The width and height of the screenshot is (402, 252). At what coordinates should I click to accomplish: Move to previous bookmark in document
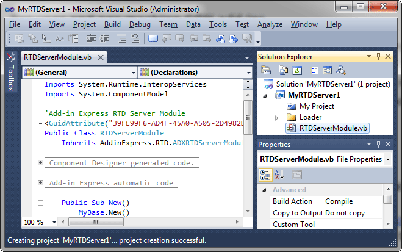coord(220,38)
